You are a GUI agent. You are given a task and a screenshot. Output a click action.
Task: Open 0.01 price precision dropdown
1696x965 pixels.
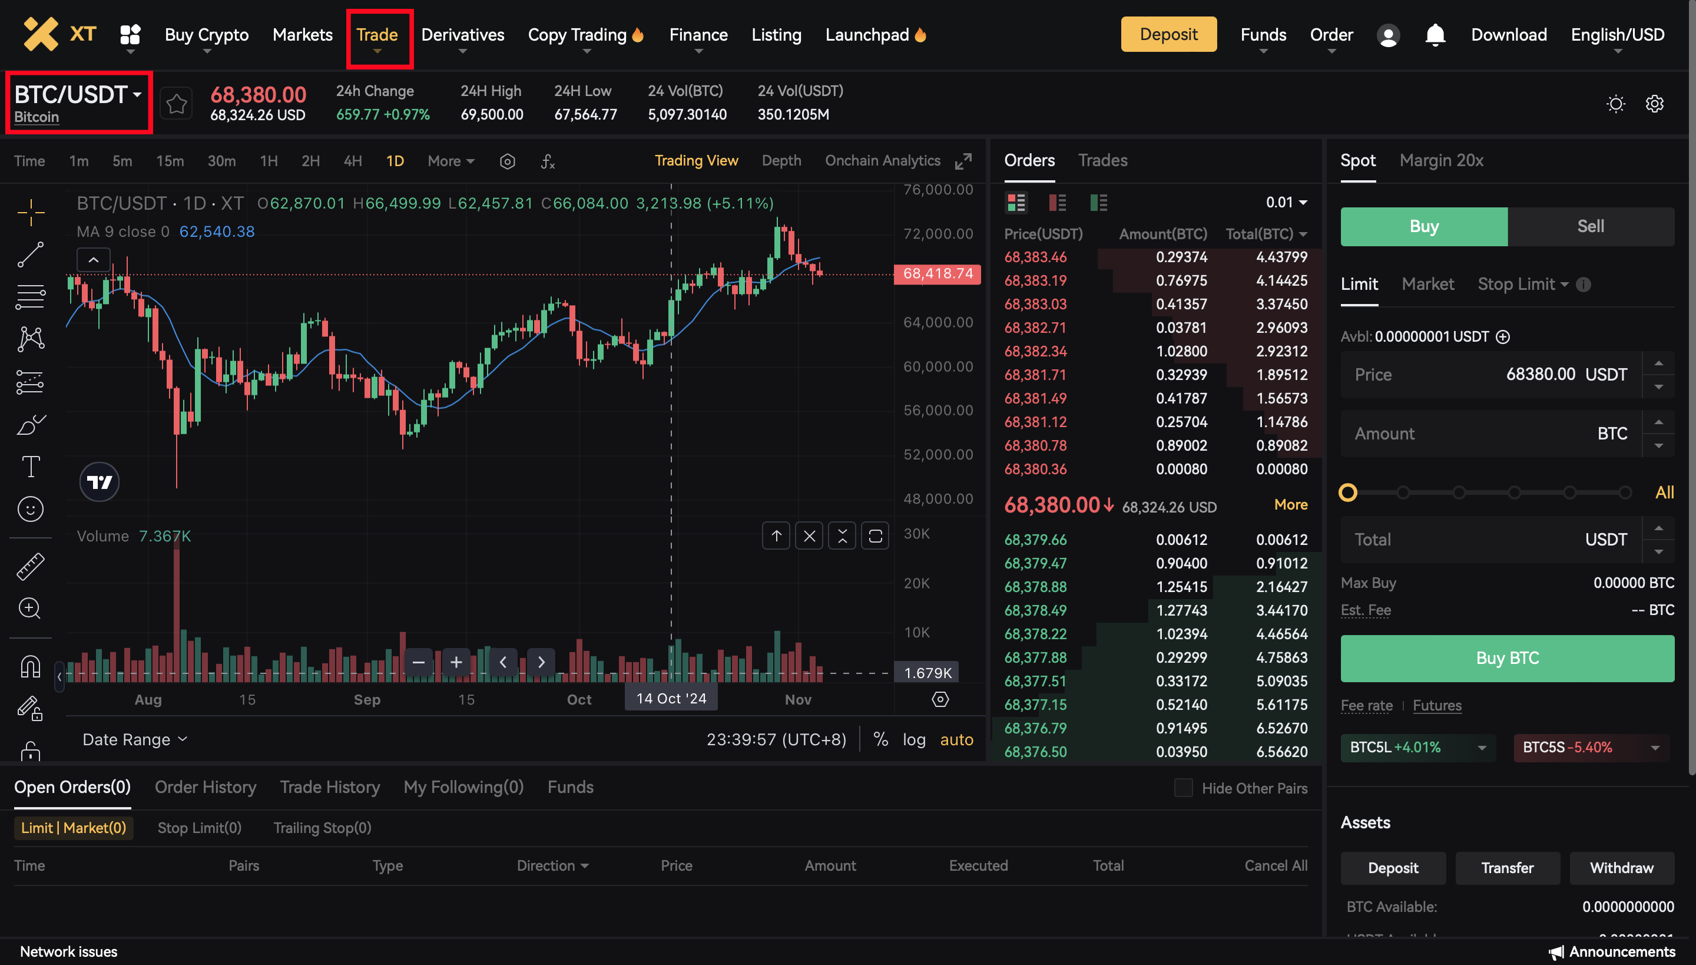pos(1286,202)
